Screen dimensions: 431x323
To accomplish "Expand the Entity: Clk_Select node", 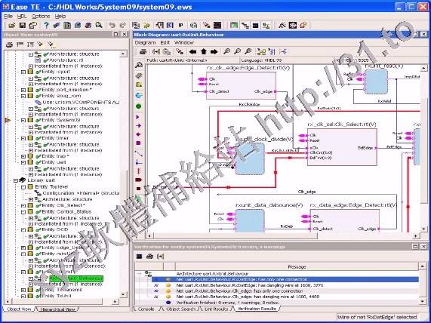I will click(23, 205).
